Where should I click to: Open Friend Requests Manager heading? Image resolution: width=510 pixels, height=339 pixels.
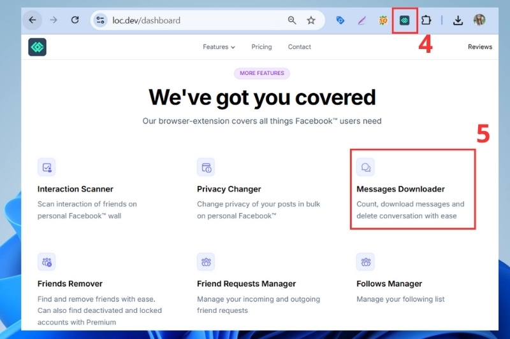246,284
